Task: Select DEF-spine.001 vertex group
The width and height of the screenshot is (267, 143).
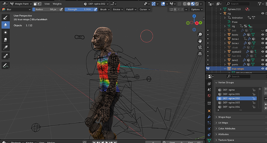Action: point(237,94)
